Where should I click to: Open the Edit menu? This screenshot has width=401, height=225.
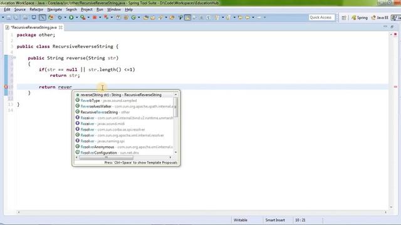7,9
